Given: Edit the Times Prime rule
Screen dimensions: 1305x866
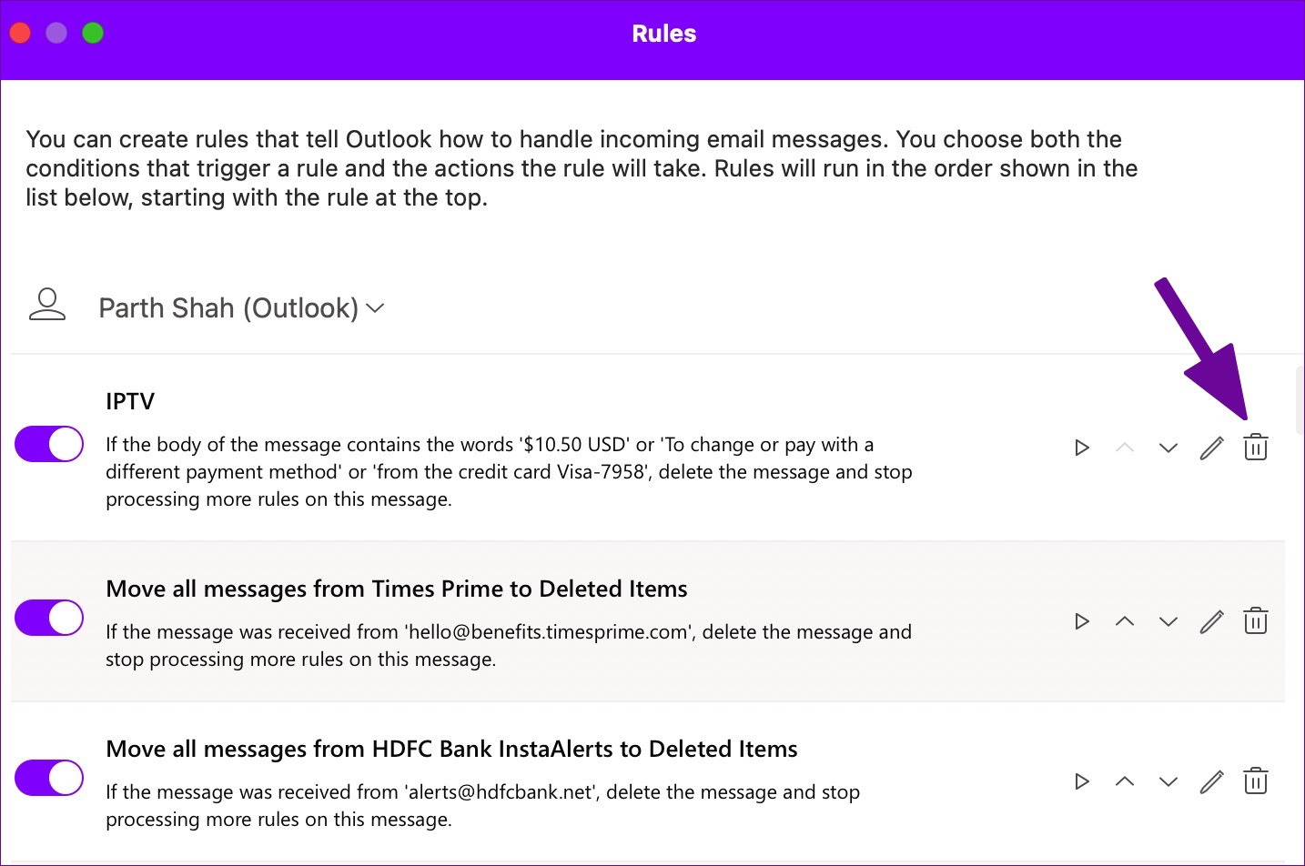Looking at the screenshot, I should click(1211, 621).
